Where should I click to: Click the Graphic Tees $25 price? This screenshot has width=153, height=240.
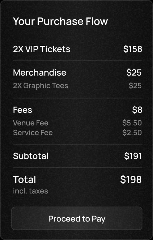click(135, 86)
